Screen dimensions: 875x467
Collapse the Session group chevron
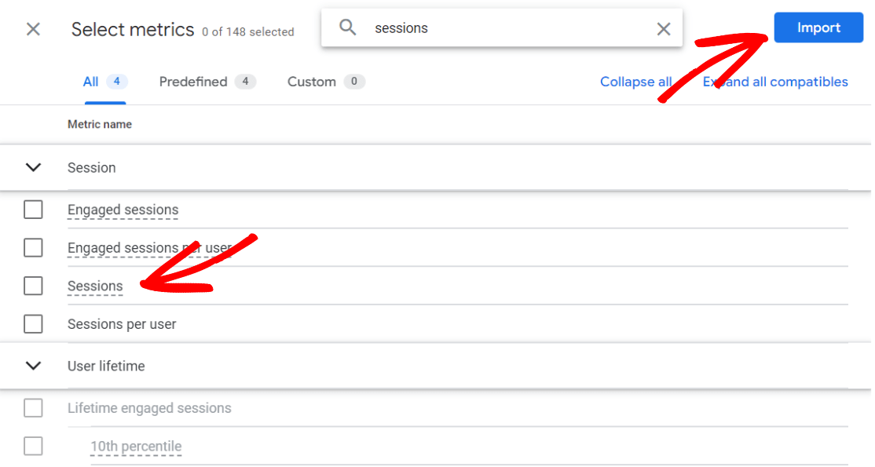[33, 167]
